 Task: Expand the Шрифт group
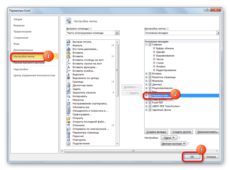pyautogui.click(x=154, y=52)
